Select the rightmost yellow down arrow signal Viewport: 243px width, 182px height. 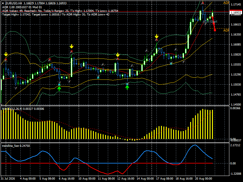pos(156,36)
